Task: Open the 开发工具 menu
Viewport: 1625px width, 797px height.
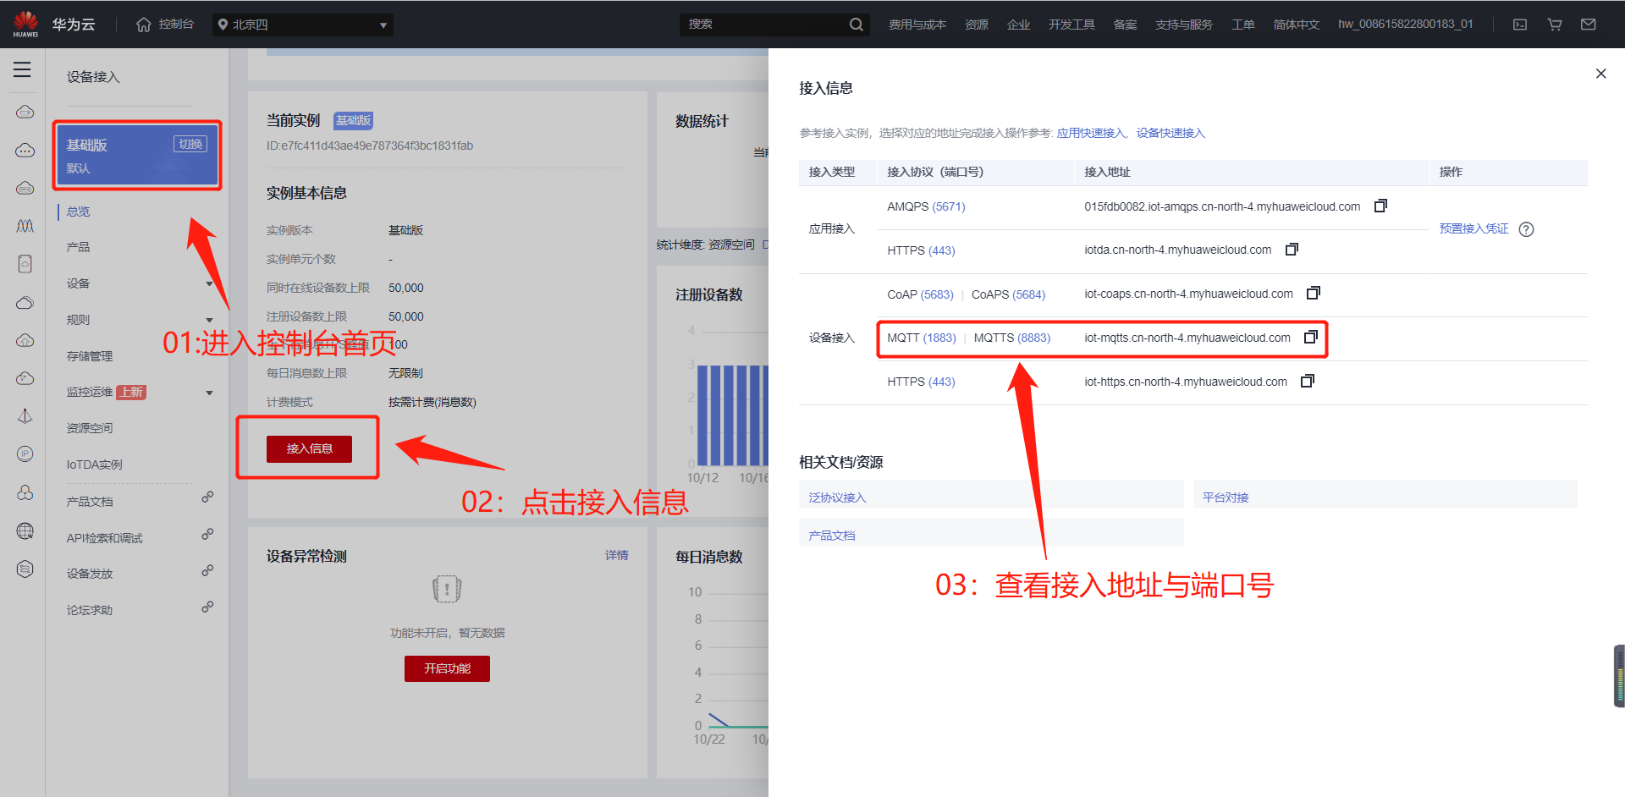Action: 1071,25
